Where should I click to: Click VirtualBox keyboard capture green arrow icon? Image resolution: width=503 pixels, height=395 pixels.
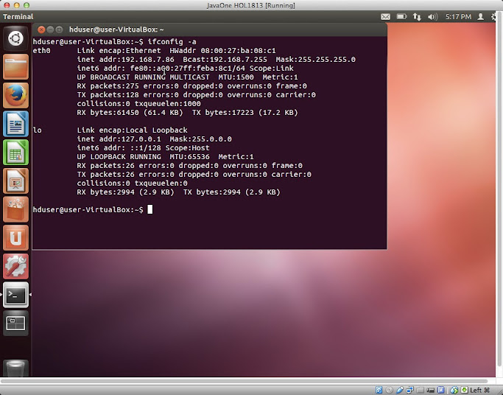(x=464, y=390)
